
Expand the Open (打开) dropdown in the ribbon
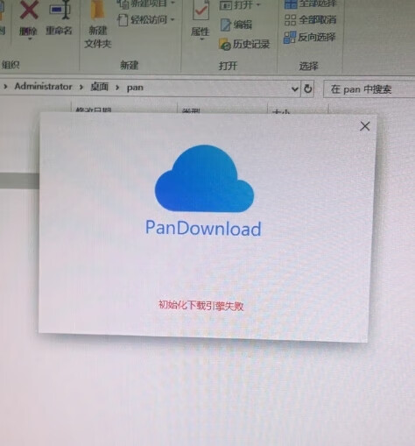tap(240, 4)
